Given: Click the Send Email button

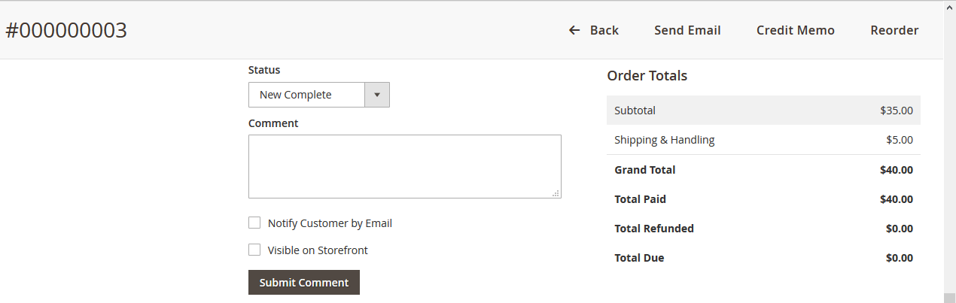Looking at the screenshot, I should point(687,30).
